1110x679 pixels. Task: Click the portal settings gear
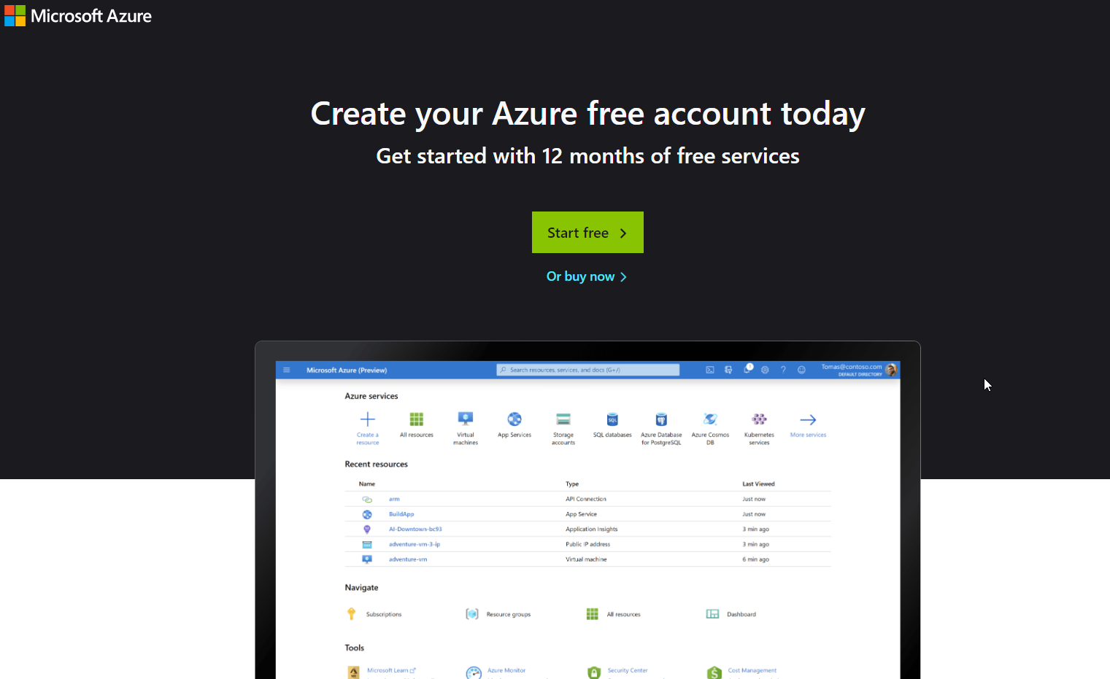tap(765, 370)
